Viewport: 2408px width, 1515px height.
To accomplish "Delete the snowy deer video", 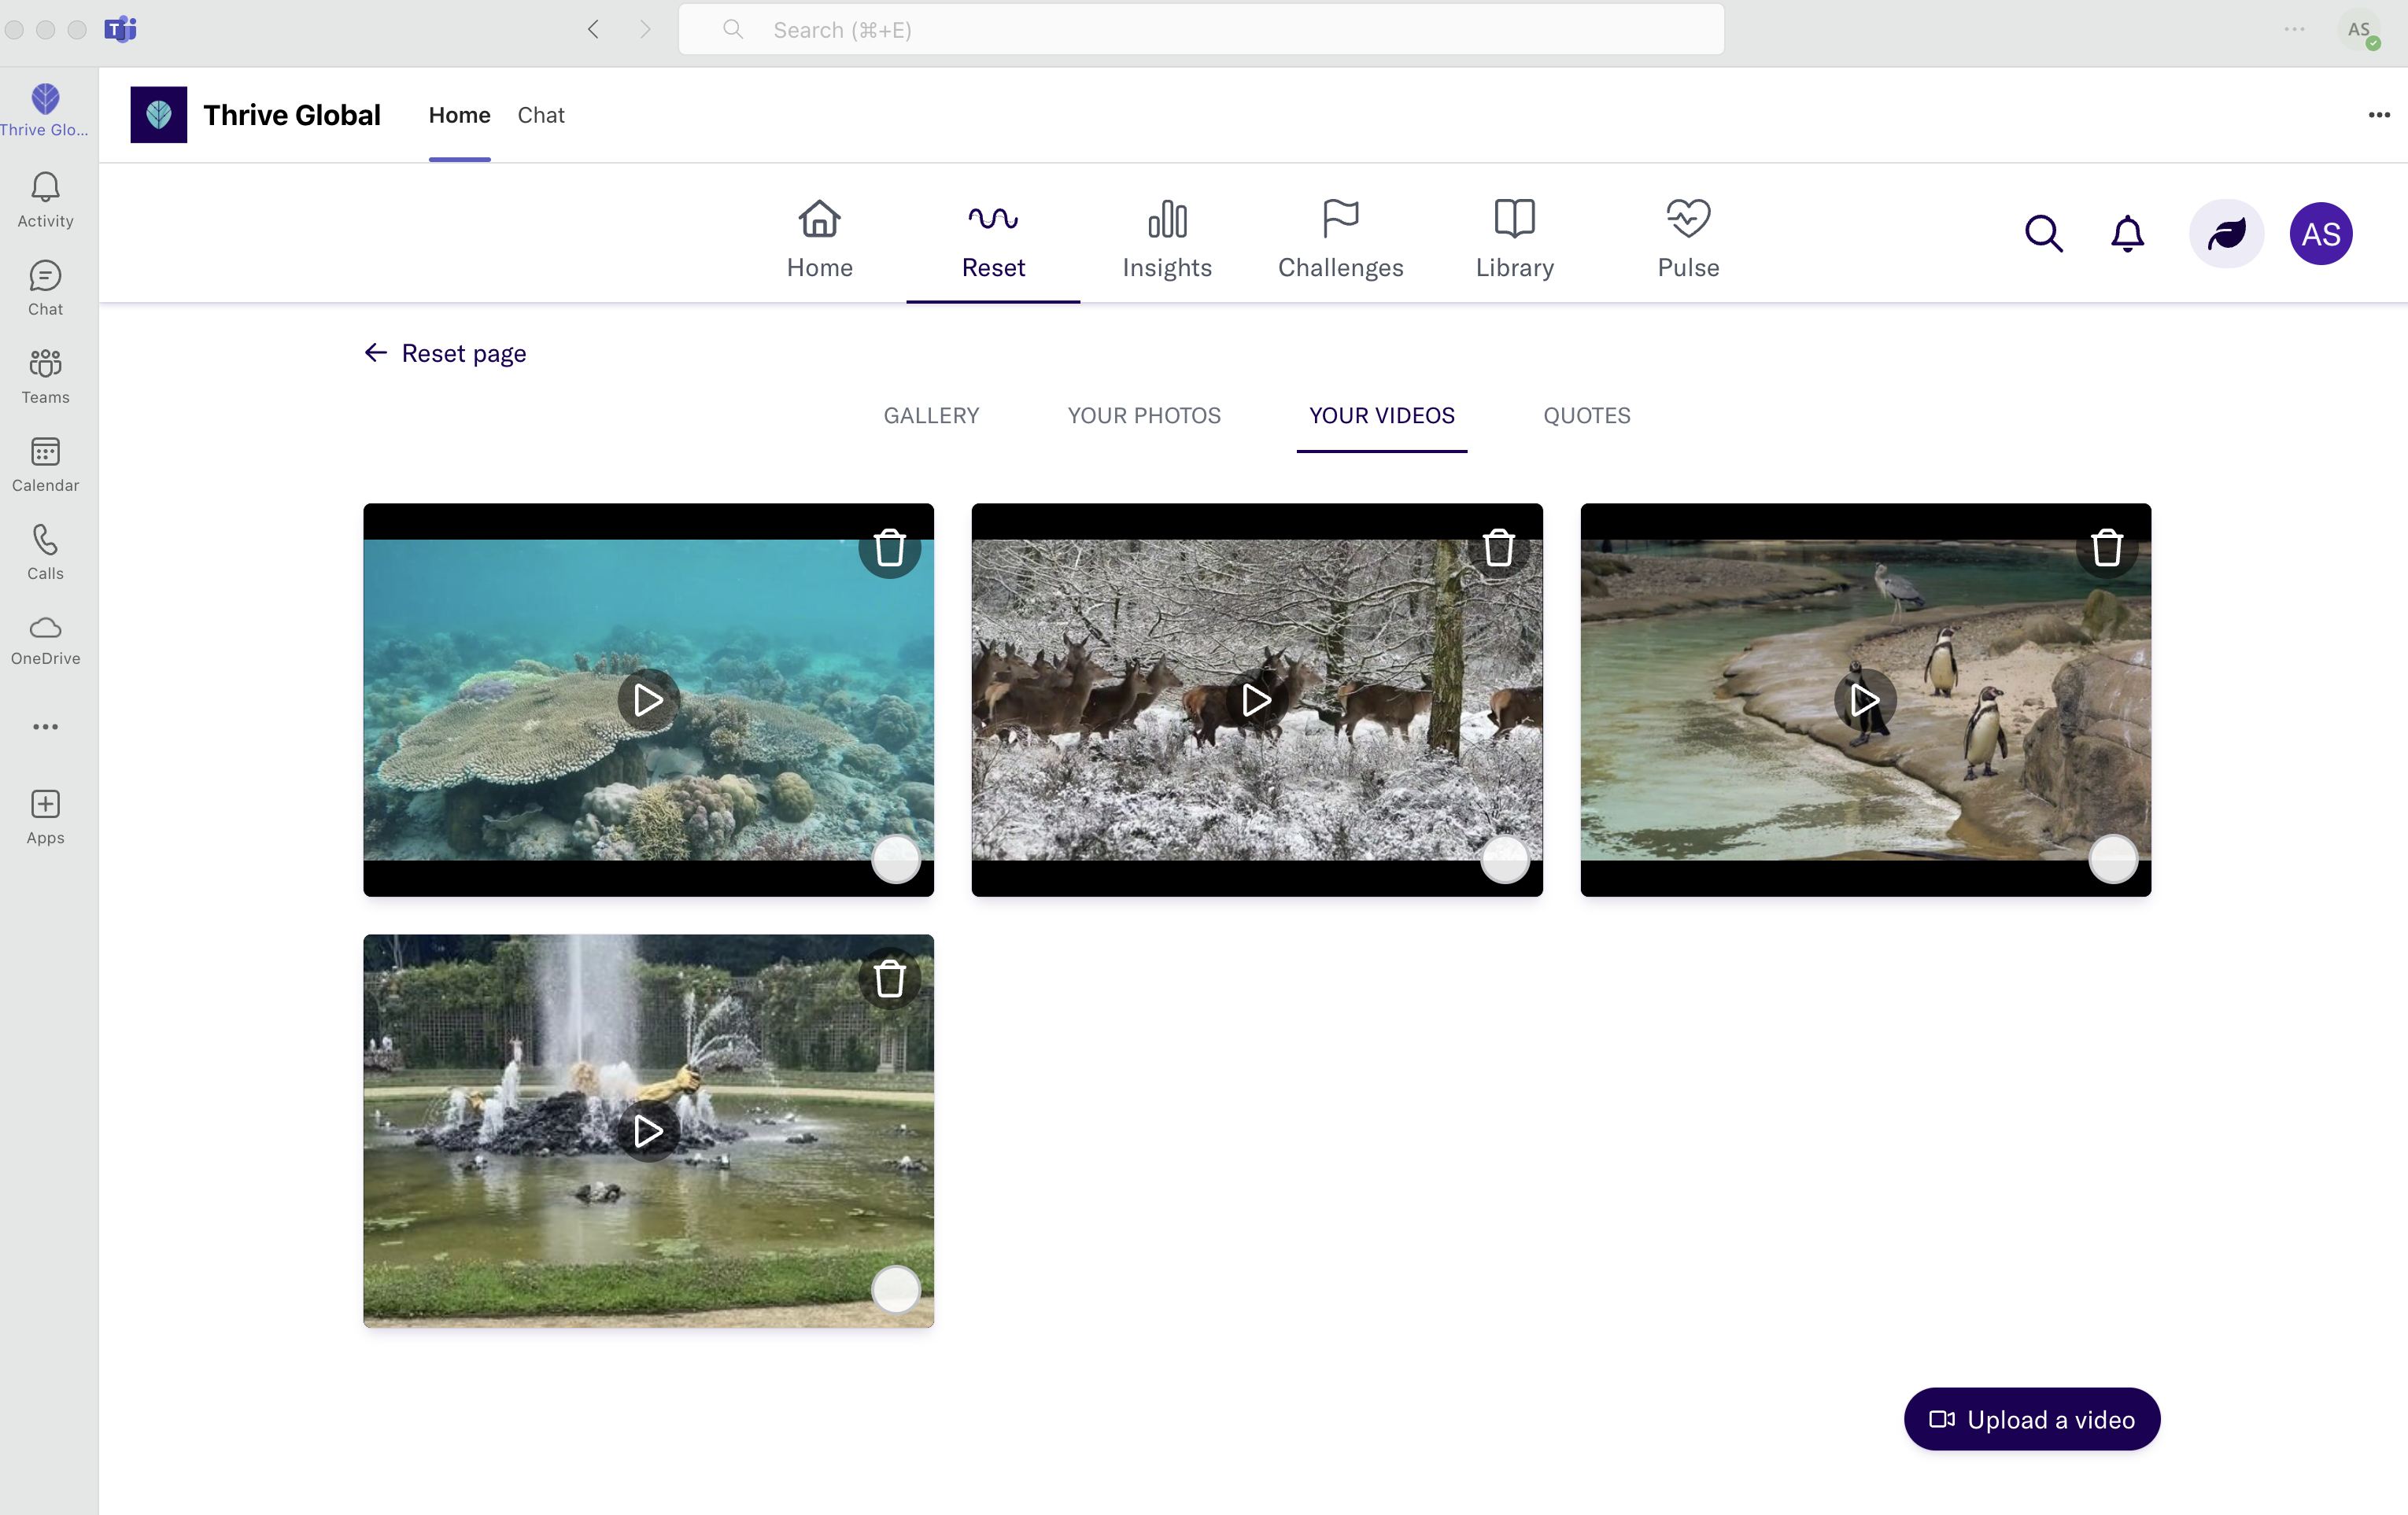I will point(1498,547).
